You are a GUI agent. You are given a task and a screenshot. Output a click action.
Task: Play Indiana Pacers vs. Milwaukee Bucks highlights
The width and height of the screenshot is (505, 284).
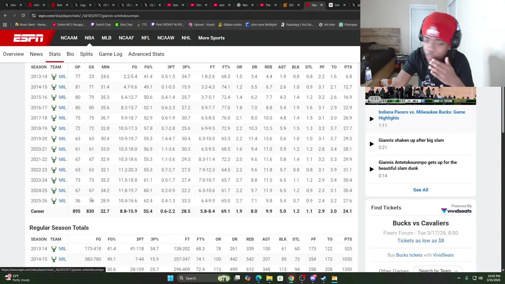pyautogui.click(x=371, y=119)
